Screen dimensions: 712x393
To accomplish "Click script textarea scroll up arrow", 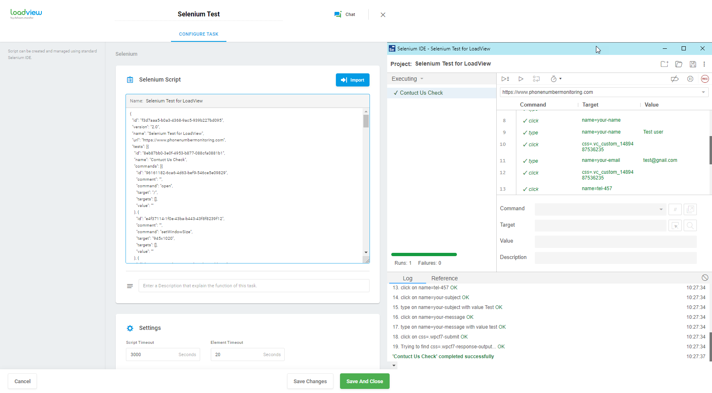I will (x=366, y=111).
